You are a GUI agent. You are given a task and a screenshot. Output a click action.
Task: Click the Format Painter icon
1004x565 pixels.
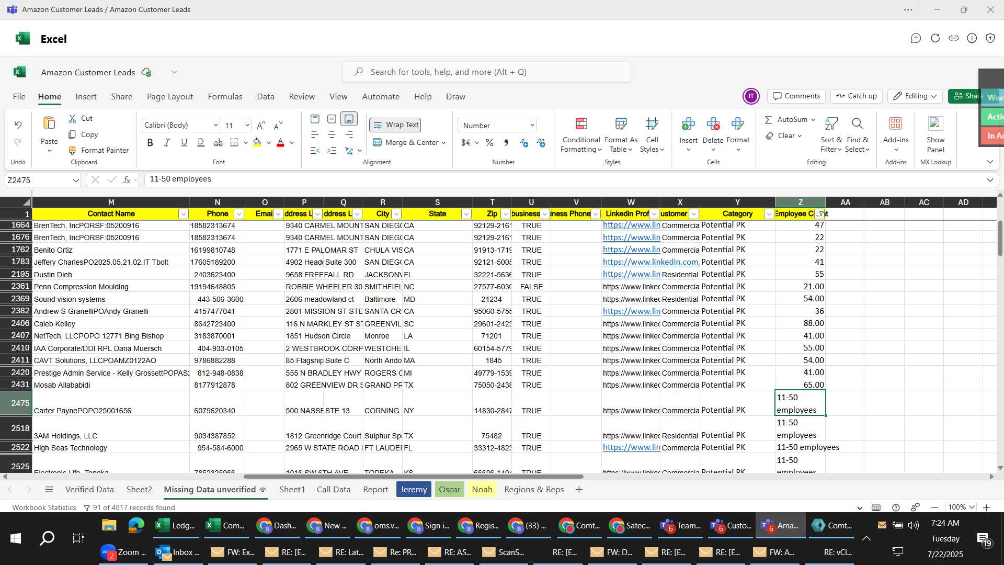(73, 151)
